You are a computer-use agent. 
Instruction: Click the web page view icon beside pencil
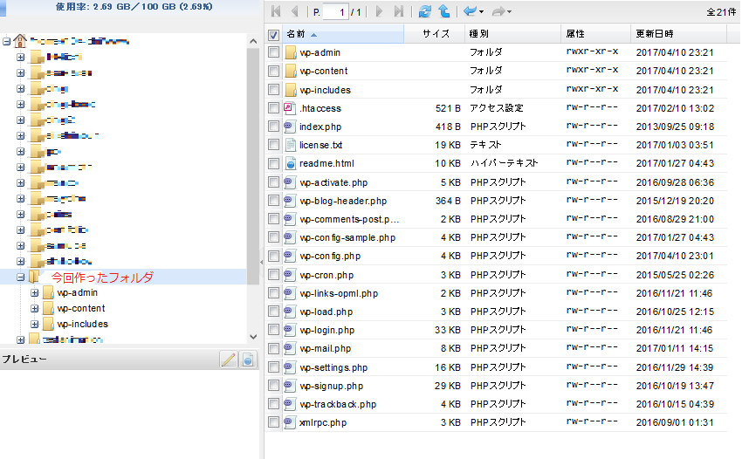[248, 359]
